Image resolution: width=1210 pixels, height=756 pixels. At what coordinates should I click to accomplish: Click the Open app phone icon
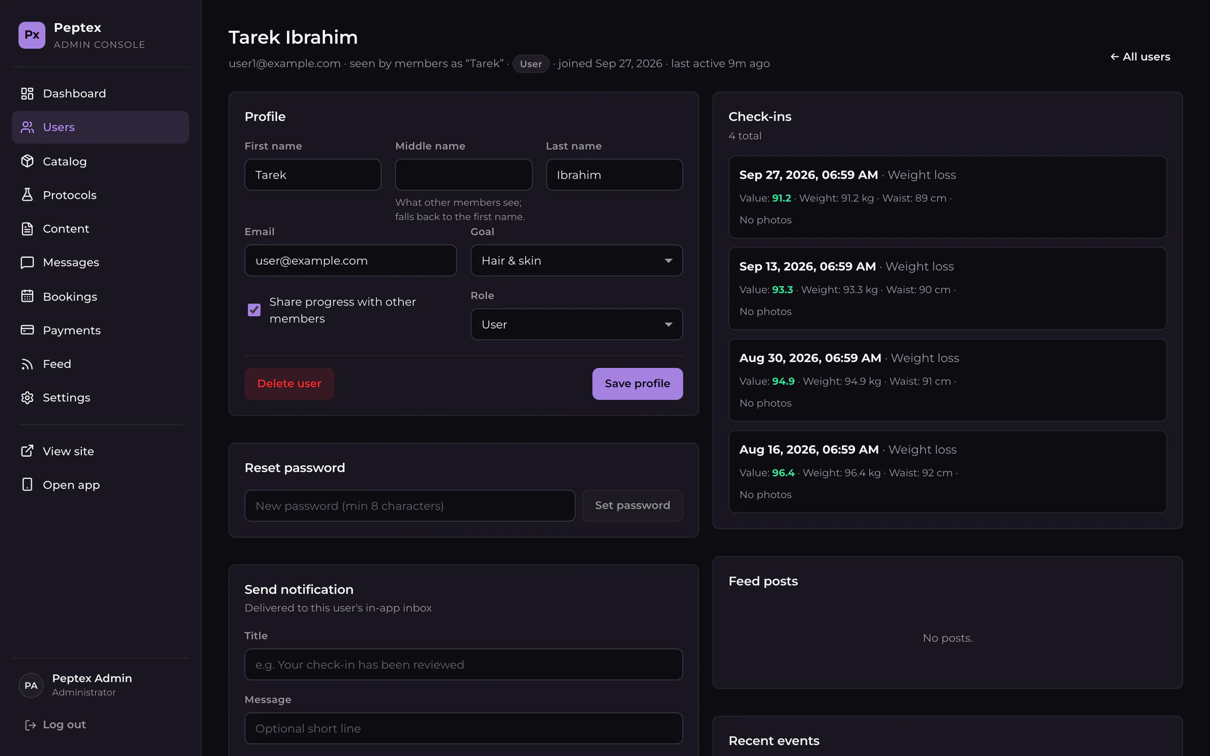(27, 484)
